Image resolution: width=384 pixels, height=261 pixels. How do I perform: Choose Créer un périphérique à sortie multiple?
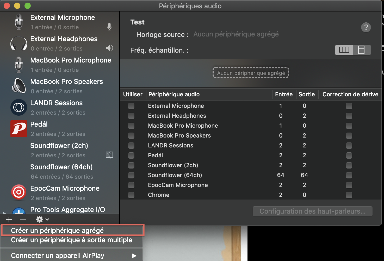tap(72, 240)
